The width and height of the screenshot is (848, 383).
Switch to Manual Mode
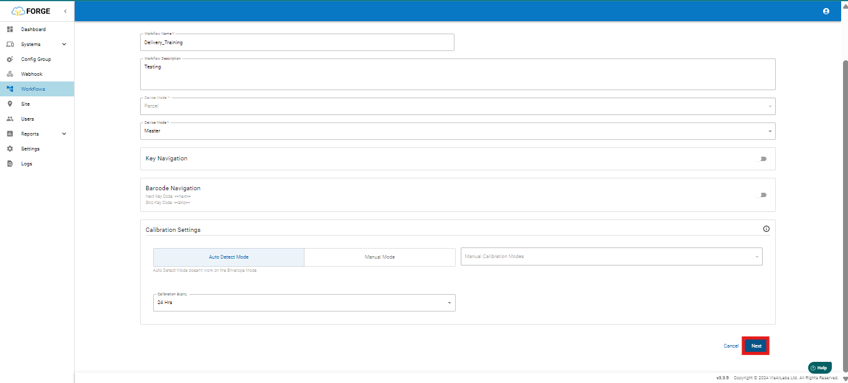click(x=380, y=257)
